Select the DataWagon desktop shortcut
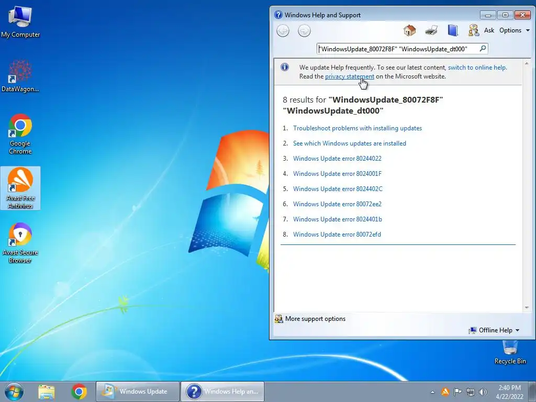 20,76
